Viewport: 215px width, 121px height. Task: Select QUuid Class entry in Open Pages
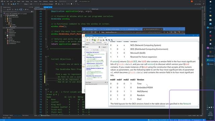[x=92, y=84]
